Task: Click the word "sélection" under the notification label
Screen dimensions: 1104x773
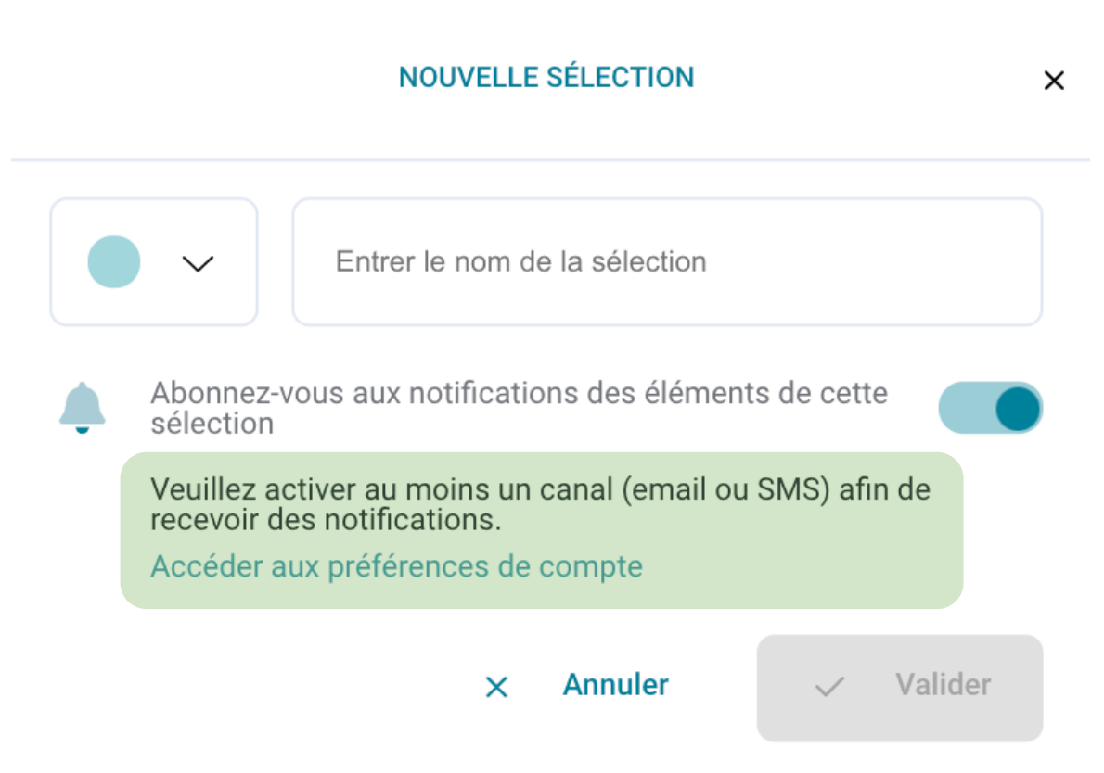Action: tap(212, 424)
